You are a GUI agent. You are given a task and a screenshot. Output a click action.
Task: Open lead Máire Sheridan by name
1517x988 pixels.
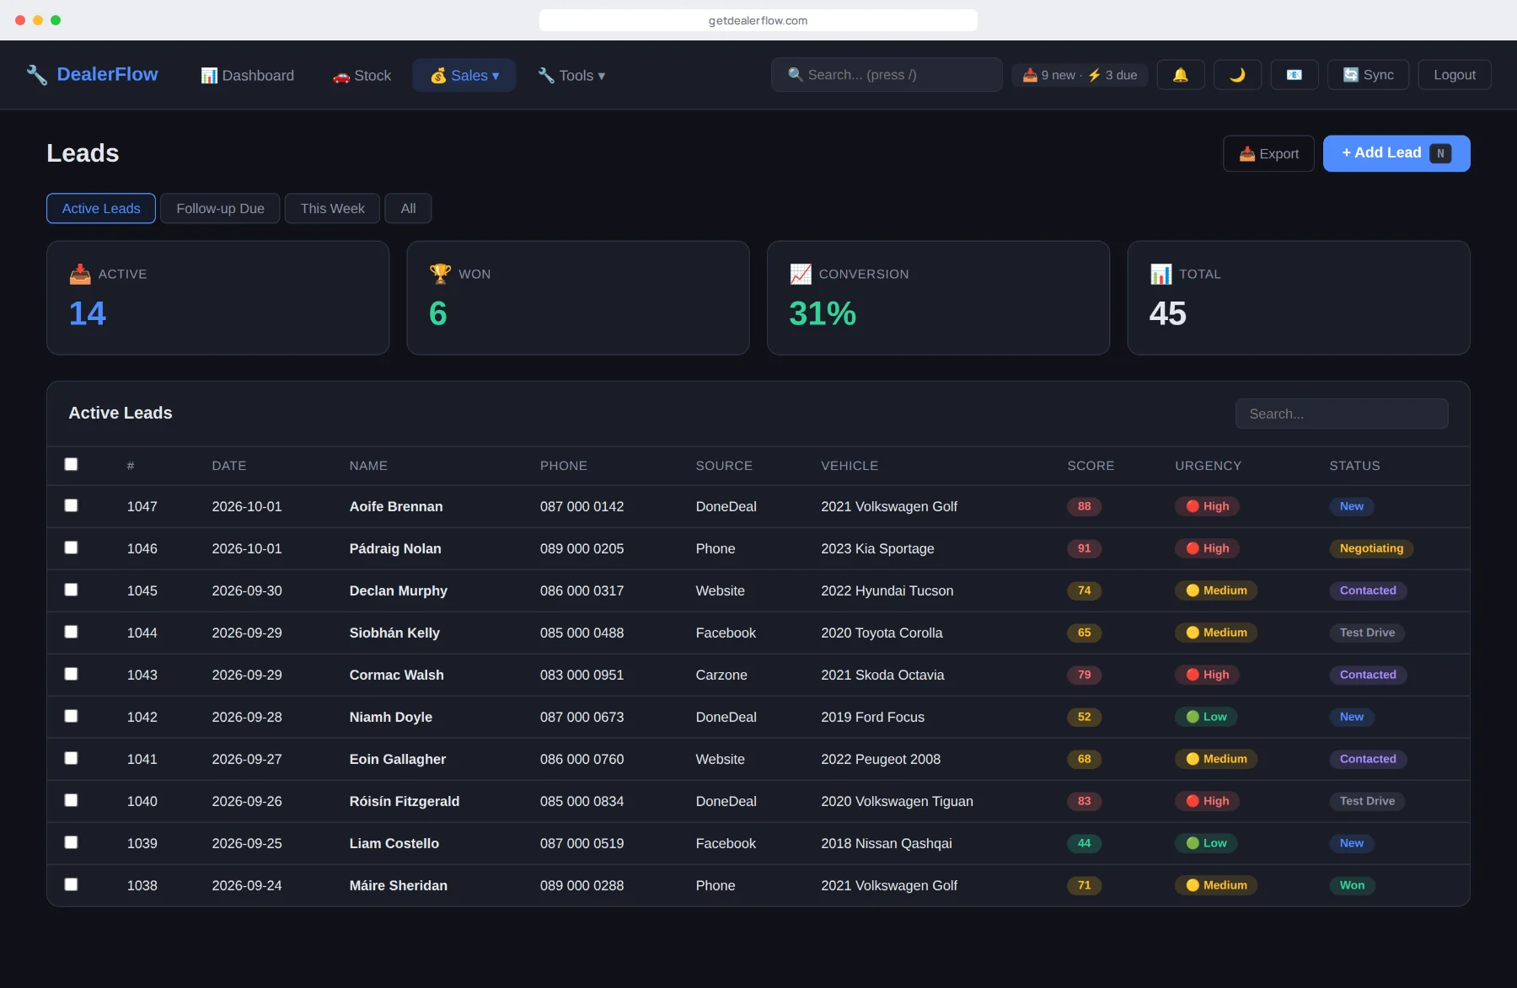coord(399,885)
